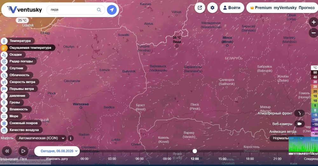The width and height of the screenshot is (318, 166).
Task: Select the Море waves icon
Action: pos(4,116)
